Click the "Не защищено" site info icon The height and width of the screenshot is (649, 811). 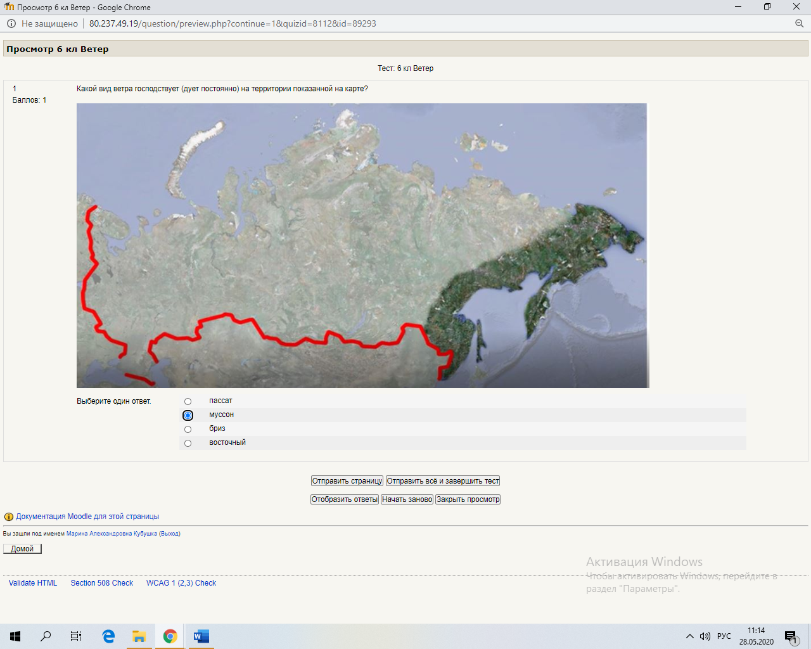point(11,23)
